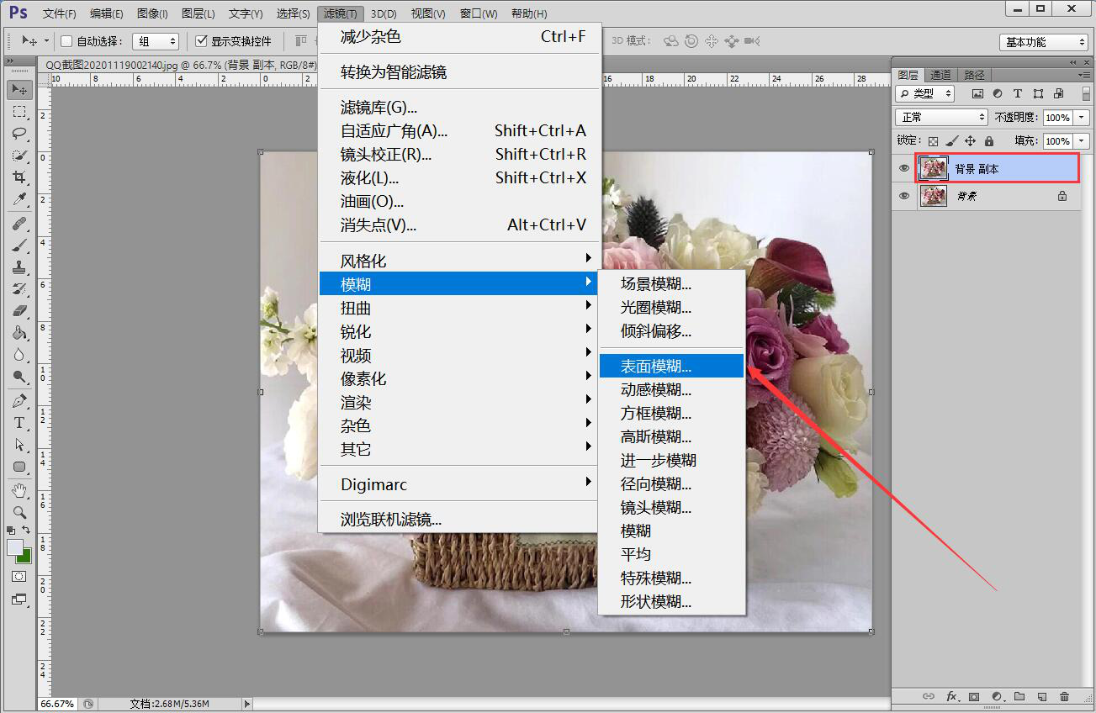Choose 高斯模糊 (Gaussian Blur) from submenu
Image resolution: width=1096 pixels, height=713 pixels.
(671, 437)
